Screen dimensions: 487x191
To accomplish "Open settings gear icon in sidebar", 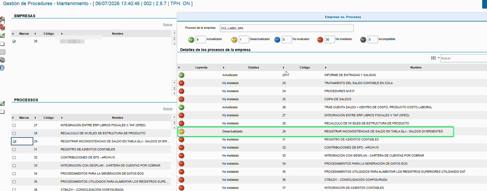I will (2, 60).
